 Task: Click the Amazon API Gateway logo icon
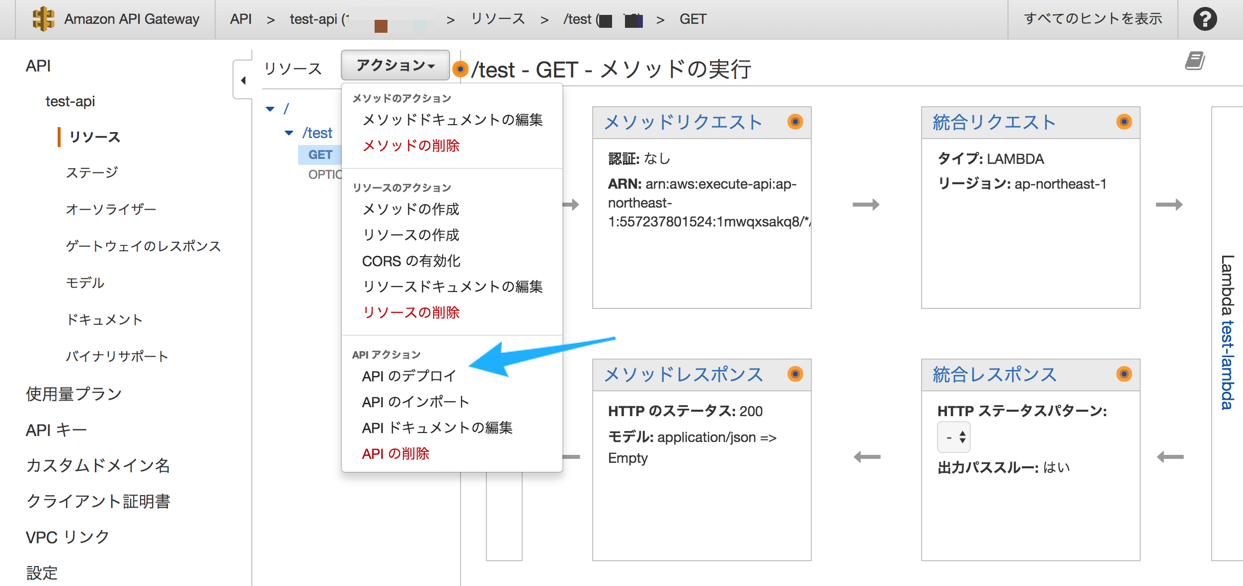[44, 19]
